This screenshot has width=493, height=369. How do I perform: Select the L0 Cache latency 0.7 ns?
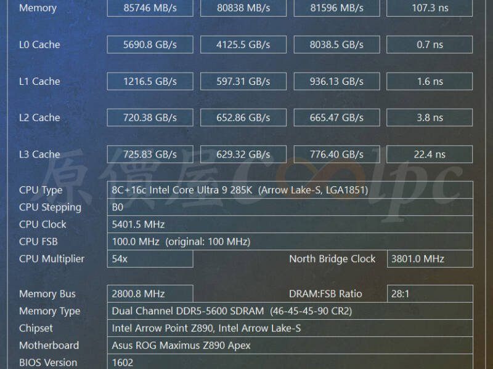tap(430, 44)
